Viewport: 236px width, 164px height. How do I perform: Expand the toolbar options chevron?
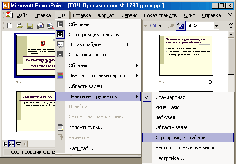tap(231, 26)
